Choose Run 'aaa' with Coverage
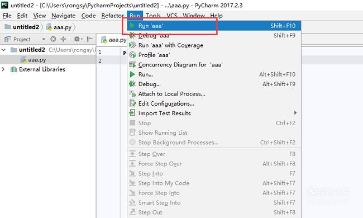The image size is (363, 218). [214, 45]
